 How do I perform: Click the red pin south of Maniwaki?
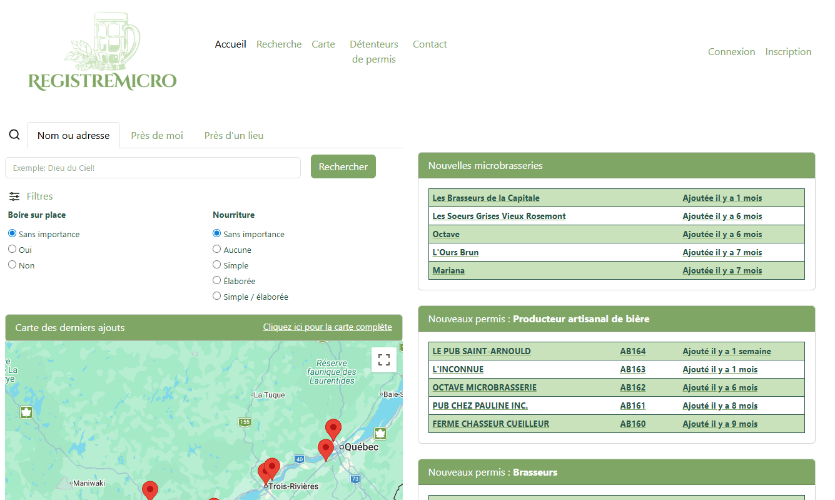149,489
